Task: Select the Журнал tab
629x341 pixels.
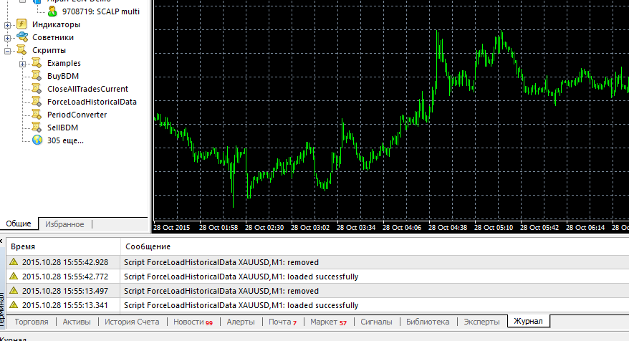Action: coord(528,322)
